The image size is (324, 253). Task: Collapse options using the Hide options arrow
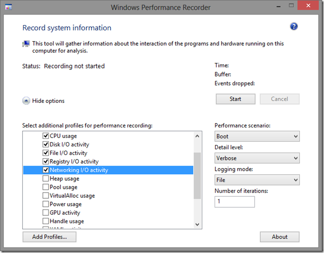26,101
